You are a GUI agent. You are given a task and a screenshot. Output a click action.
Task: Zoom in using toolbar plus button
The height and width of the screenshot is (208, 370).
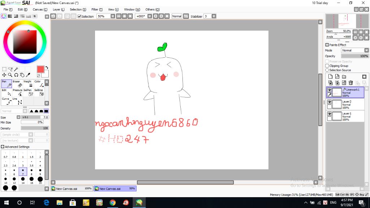pos(124,16)
